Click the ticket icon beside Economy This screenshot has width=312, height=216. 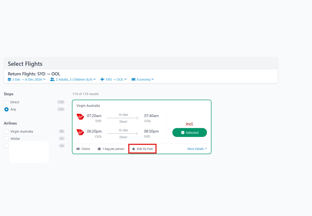133,79
